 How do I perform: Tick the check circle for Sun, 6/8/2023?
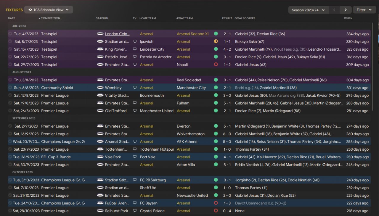tap(10, 88)
